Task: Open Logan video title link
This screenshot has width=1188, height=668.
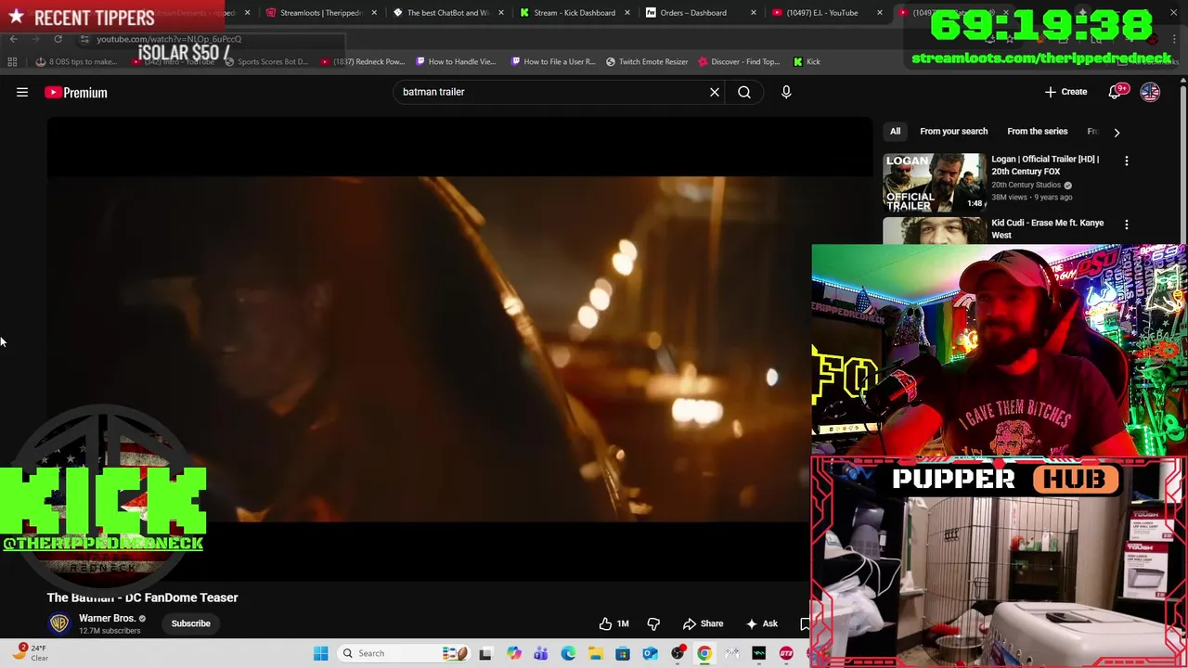Action: [x=1045, y=165]
